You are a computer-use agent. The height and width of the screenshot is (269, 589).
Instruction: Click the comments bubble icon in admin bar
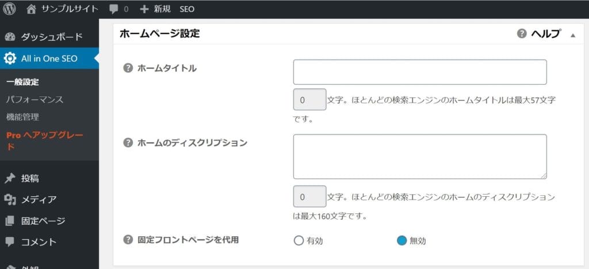tap(114, 9)
